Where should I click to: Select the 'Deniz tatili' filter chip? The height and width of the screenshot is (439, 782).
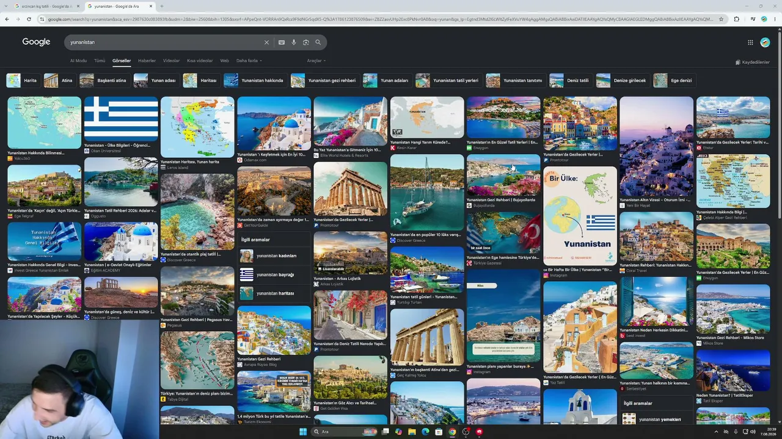tap(570, 80)
